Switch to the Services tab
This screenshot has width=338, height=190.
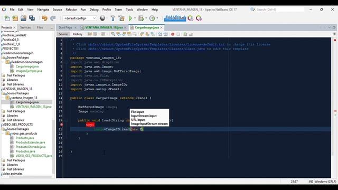(x=25, y=27)
